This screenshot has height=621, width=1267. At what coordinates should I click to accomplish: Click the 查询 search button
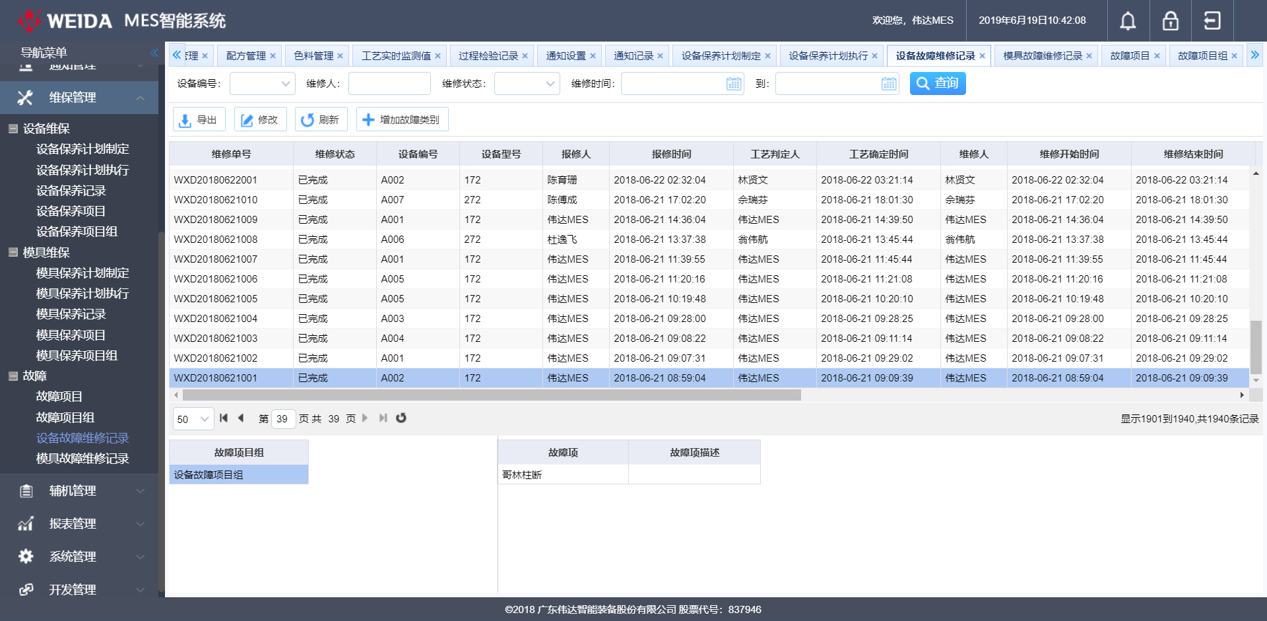tap(937, 83)
